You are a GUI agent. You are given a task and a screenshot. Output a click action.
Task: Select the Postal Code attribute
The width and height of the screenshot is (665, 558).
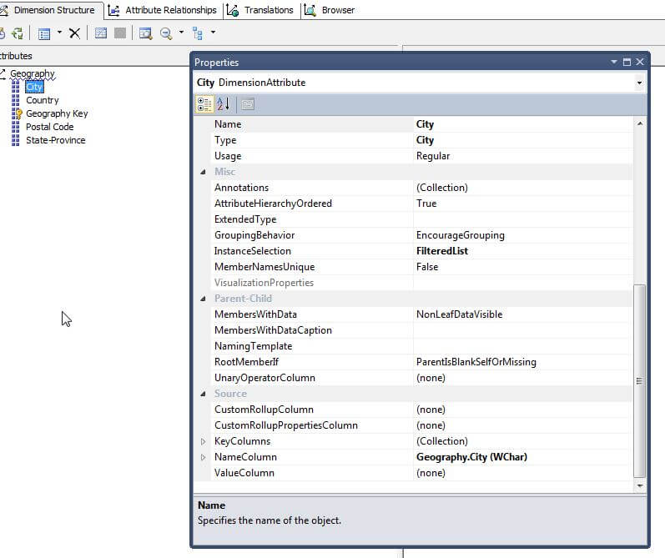coord(49,127)
